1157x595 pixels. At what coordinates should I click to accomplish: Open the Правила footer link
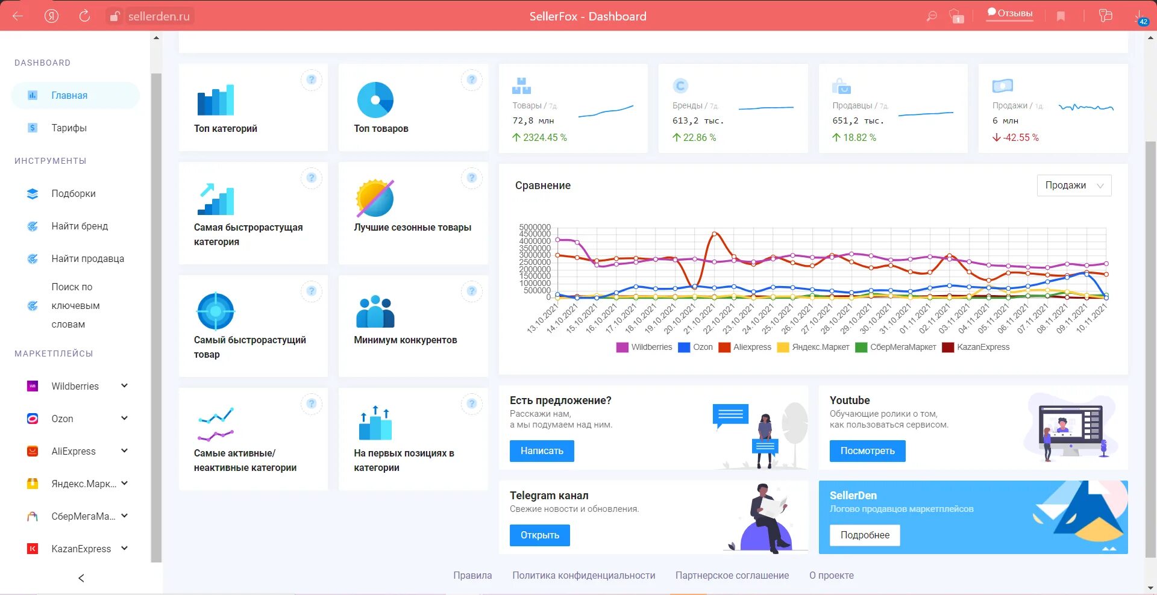[x=472, y=576]
